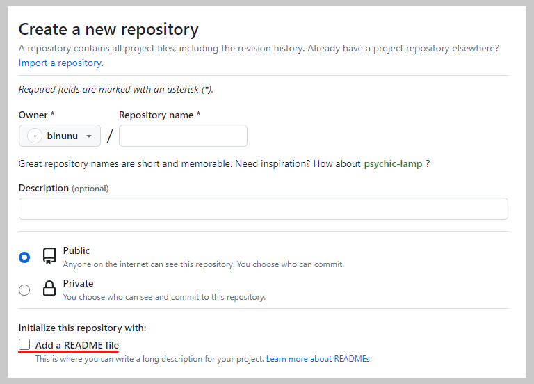Click the Owner field label

[36, 115]
